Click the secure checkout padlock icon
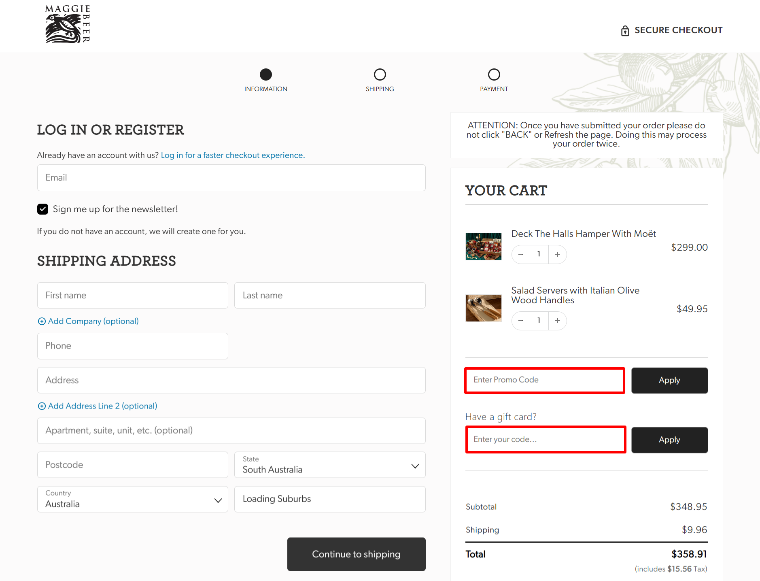This screenshot has height=581, width=760. (x=626, y=30)
